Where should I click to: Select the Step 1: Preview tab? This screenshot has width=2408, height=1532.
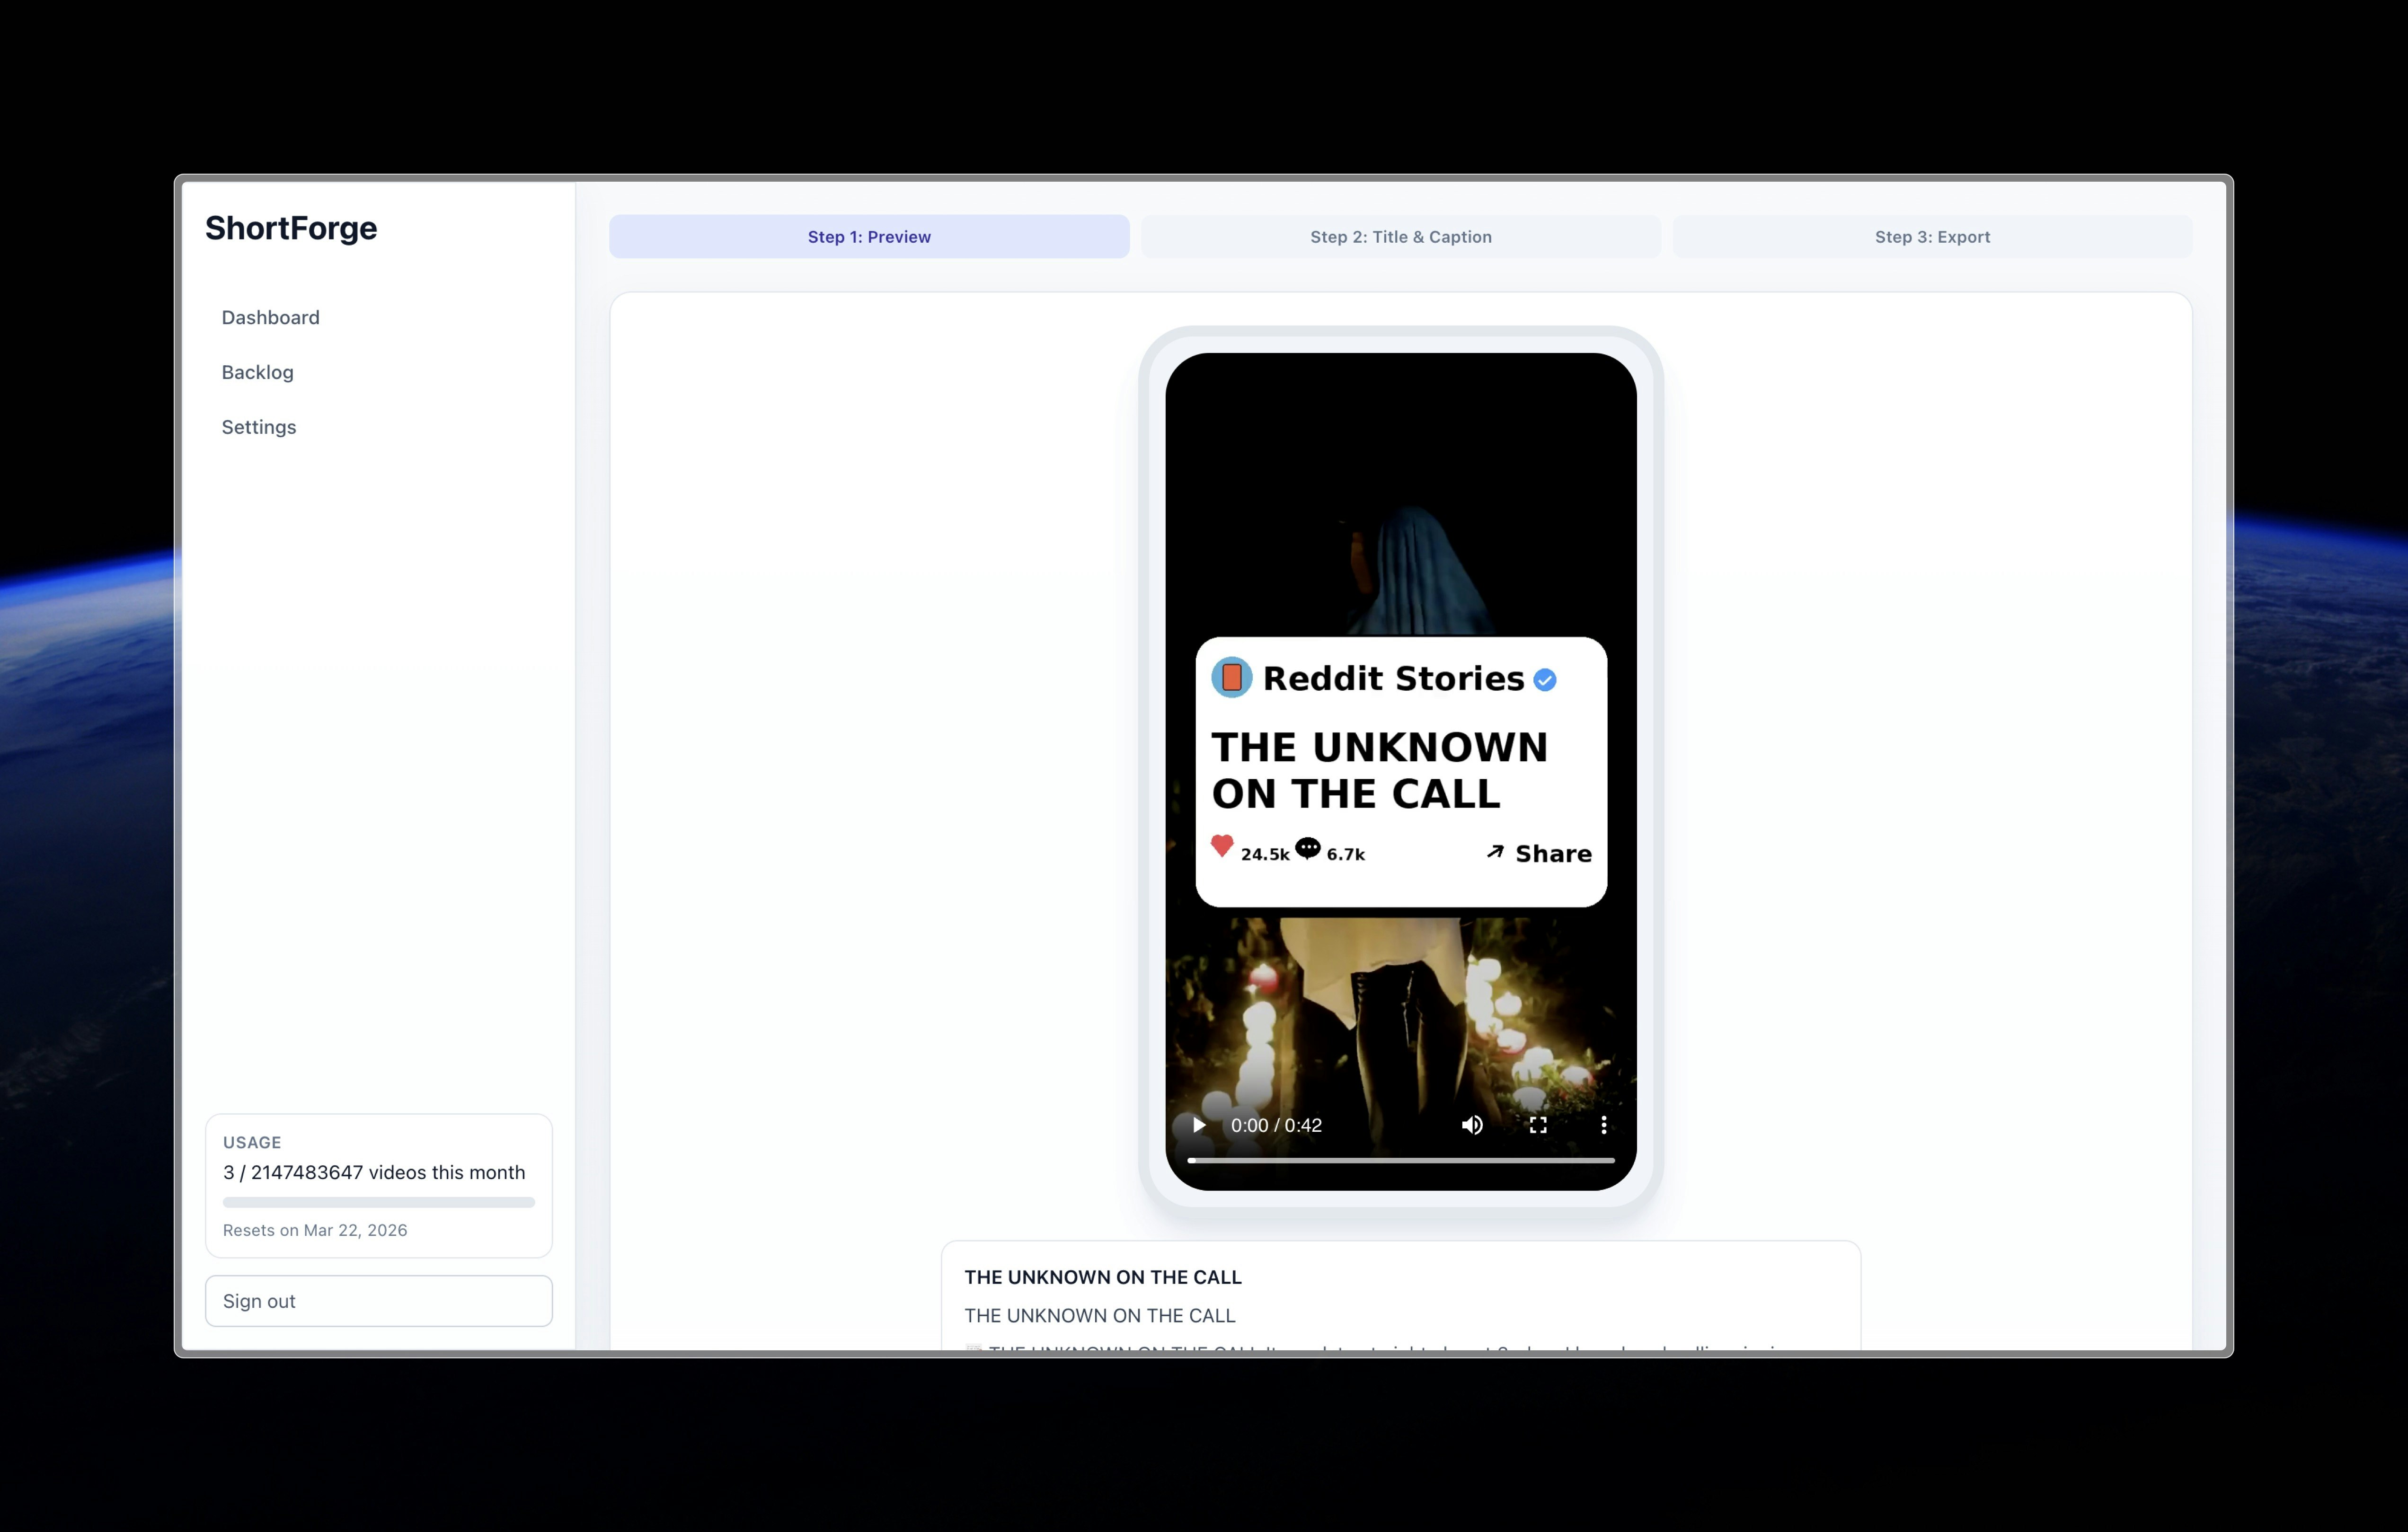(868, 236)
